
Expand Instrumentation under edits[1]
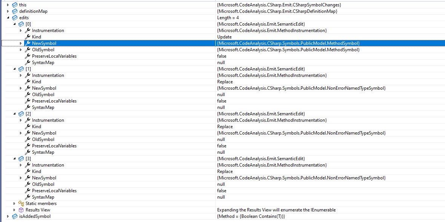point(21,75)
